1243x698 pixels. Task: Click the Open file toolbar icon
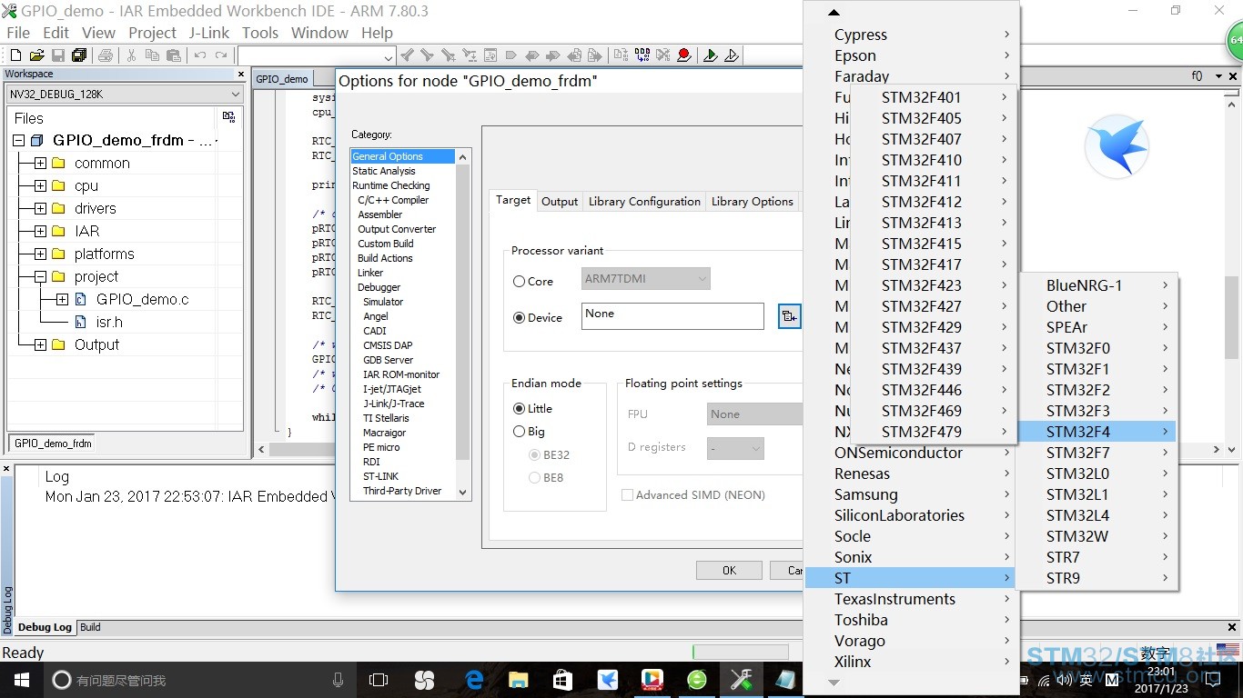click(x=36, y=55)
